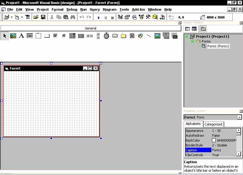The height and width of the screenshot is (175, 243).
Task: Select the Timer control stopwatch icon
Action: coord(106,36)
